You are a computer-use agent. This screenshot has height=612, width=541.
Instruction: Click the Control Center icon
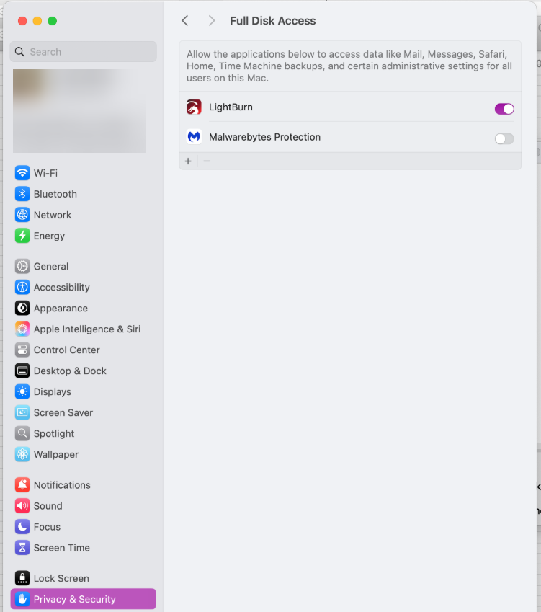[x=22, y=350]
